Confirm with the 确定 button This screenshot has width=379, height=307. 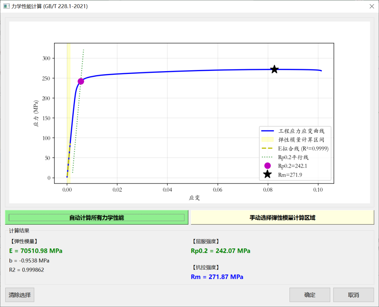coord(310,295)
